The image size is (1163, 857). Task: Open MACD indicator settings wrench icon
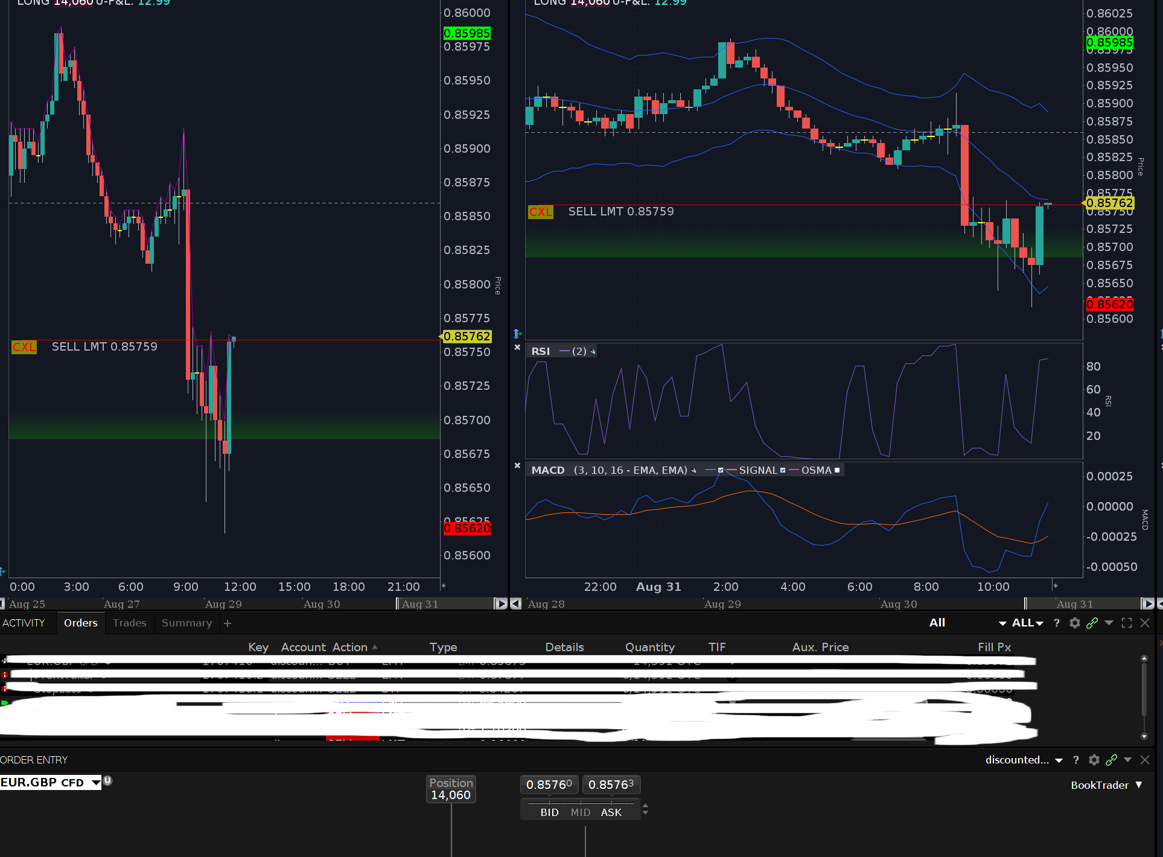[694, 470]
